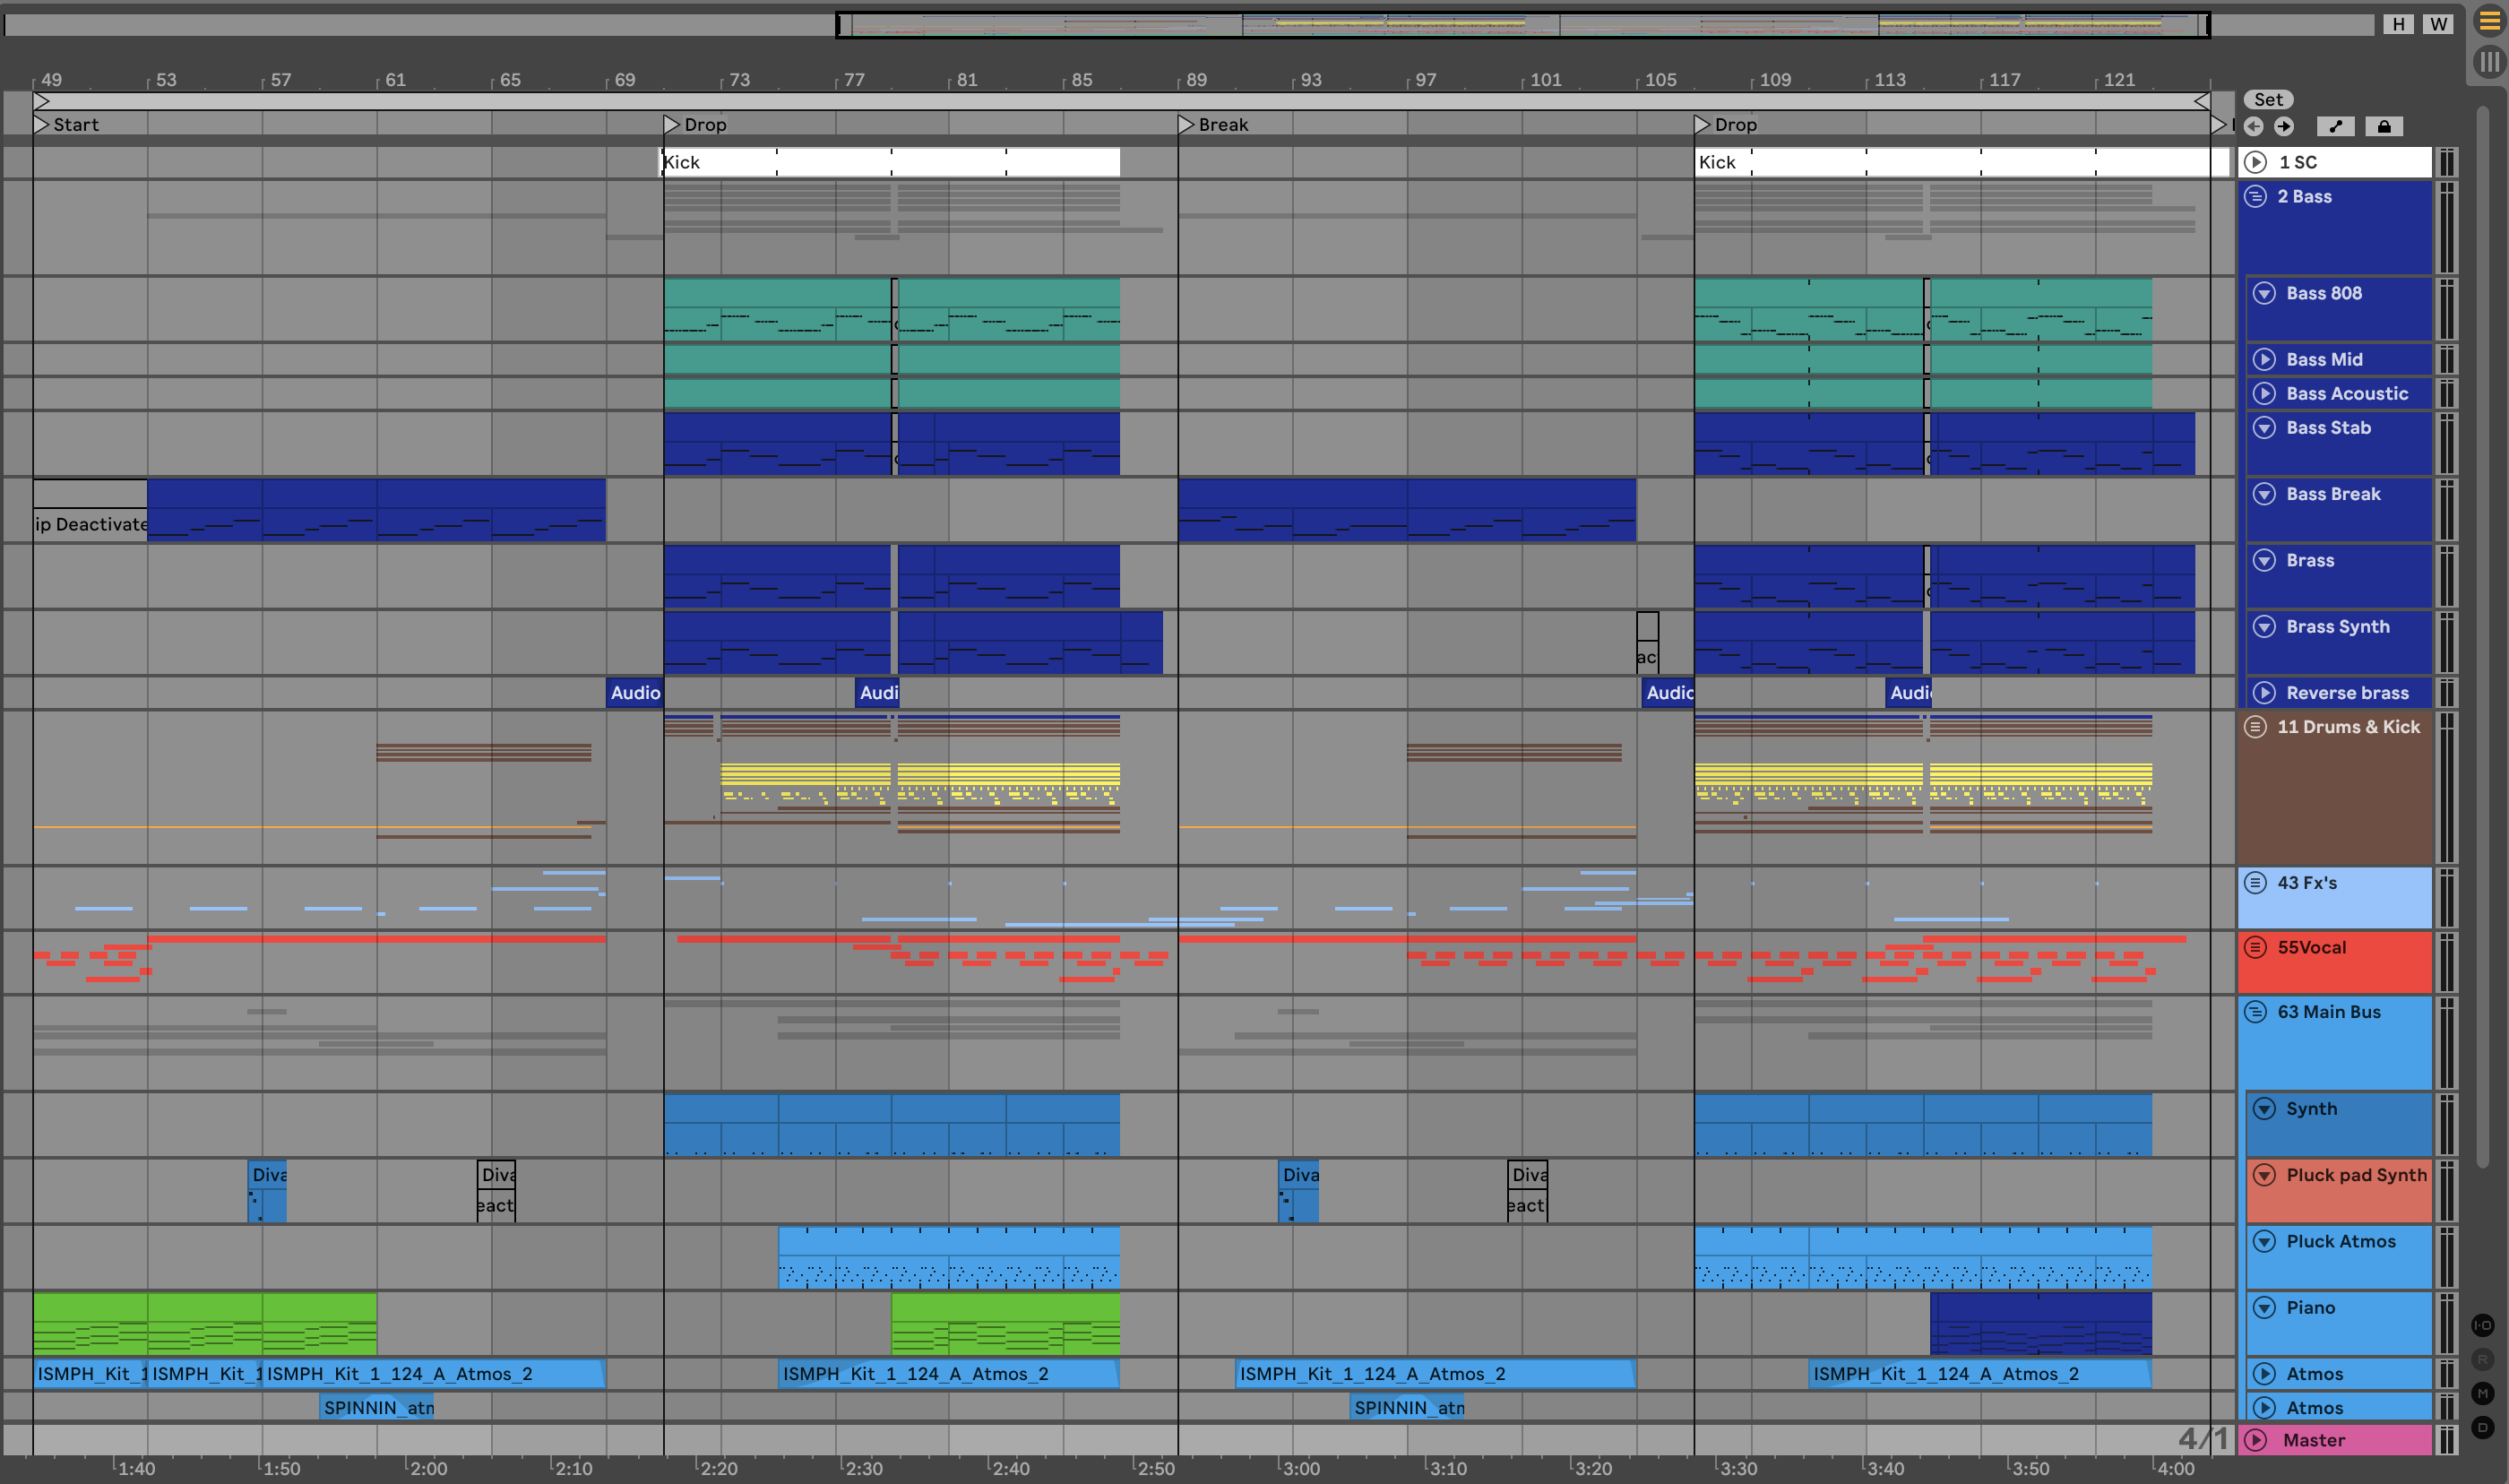Screen dimensions: 2509x1484
Task: Switch to Arrangement view via the orange horizontal-lines icon
Action: [x=2489, y=22]
